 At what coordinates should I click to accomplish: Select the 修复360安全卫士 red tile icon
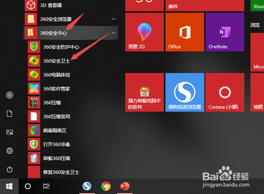click(34, 172)
